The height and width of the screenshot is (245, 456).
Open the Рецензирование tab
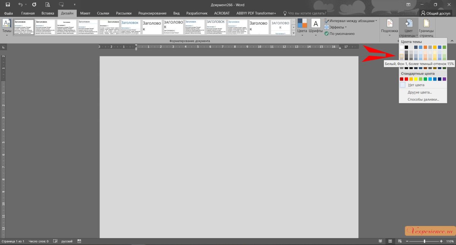pyautogui.click(x=152, y=13)
